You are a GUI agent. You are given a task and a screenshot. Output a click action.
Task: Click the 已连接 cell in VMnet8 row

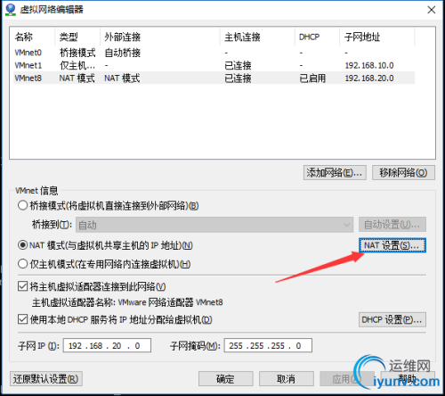coord(238,78)
